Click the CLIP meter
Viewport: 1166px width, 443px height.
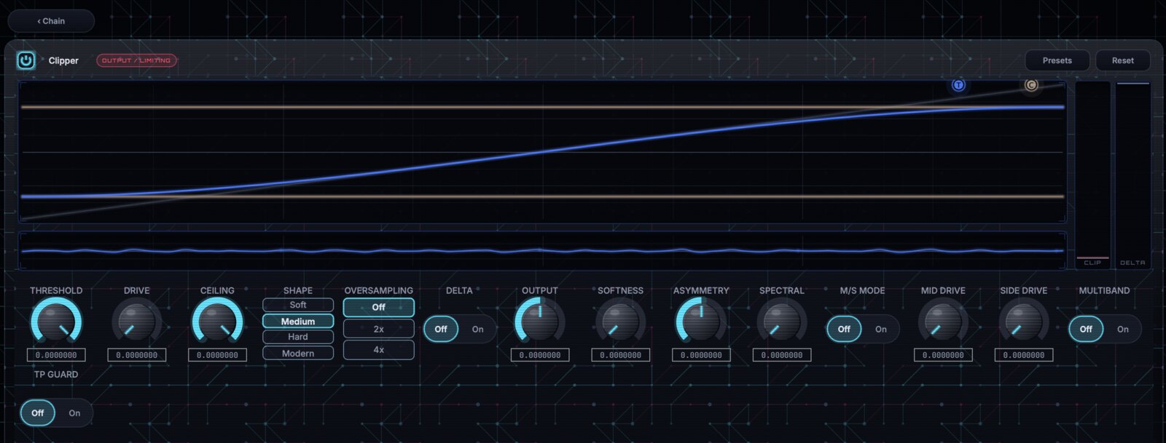[1092, 175]
